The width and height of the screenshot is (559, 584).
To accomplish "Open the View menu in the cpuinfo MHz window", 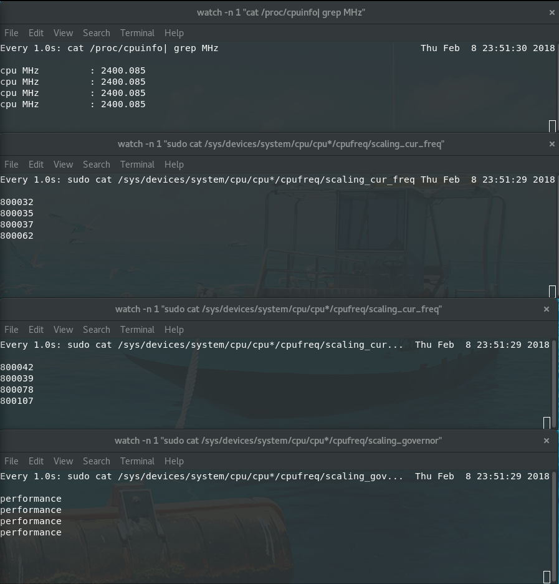I will point(62,32).
